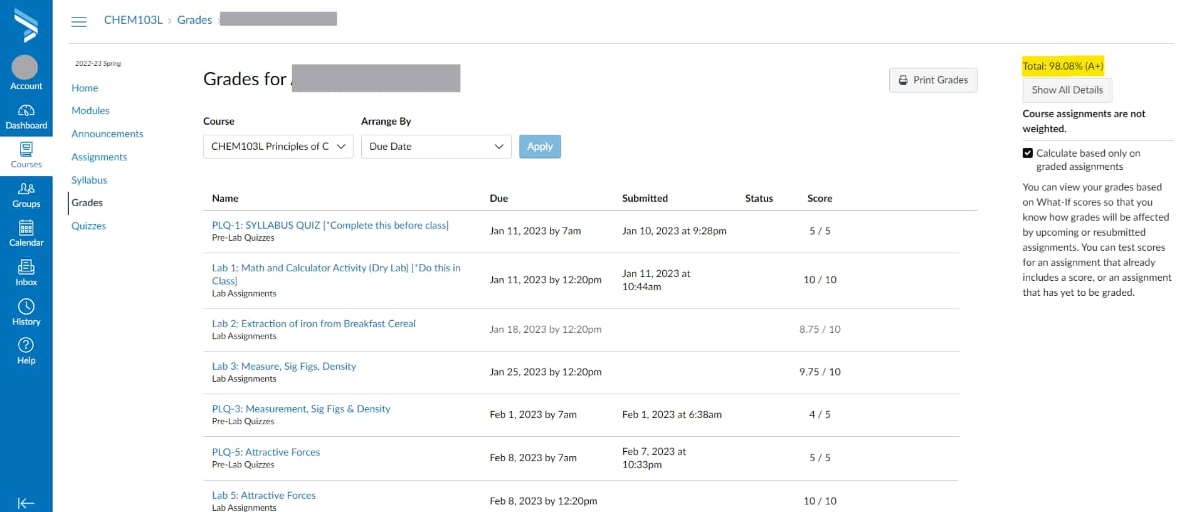The height and width of the screenshot is (512, 1187).
Task: Open the Arrange By Due Date dropdown
Action: pos(436,147)
